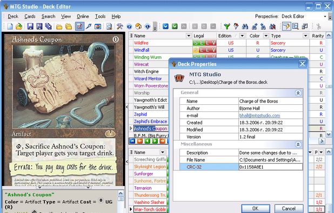Click the green funnel filter icon
Viewport: 334px width, 213px height.
click(227, 26)
